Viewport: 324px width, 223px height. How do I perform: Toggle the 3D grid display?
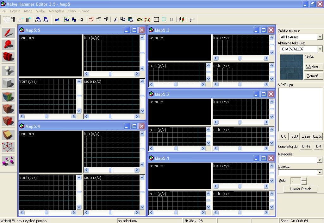point(13,20)
